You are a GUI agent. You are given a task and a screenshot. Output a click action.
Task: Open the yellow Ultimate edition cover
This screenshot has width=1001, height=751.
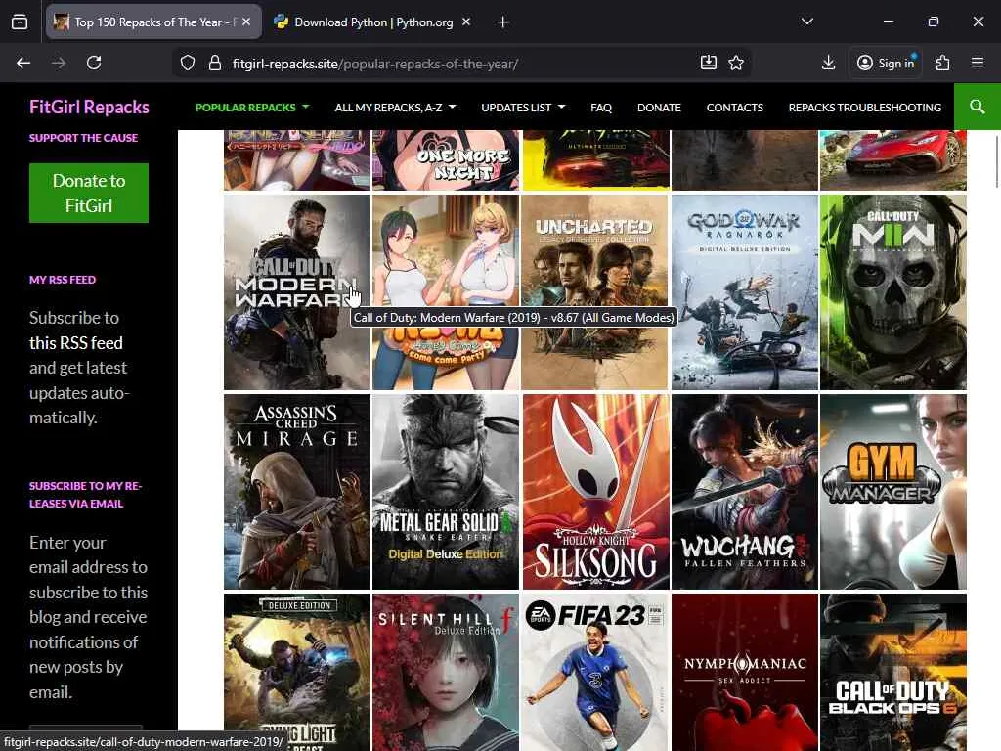[595, 159]
